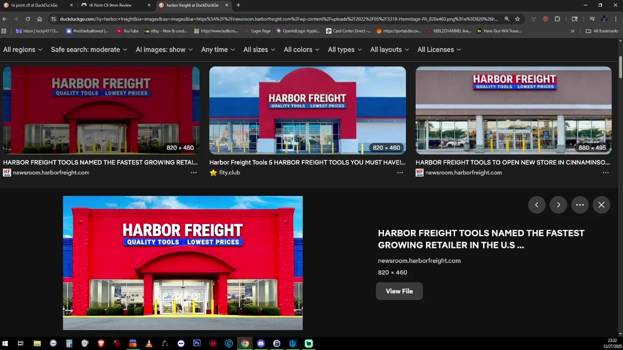Viewport: 623px width, 350px height.
Task: Show hidden bookmarks with the double chevron
Action: [573, 31]
